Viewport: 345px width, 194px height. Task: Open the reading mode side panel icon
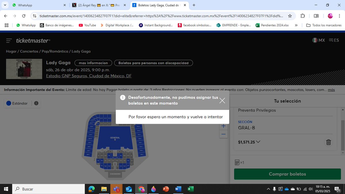(x=316, y=16)
